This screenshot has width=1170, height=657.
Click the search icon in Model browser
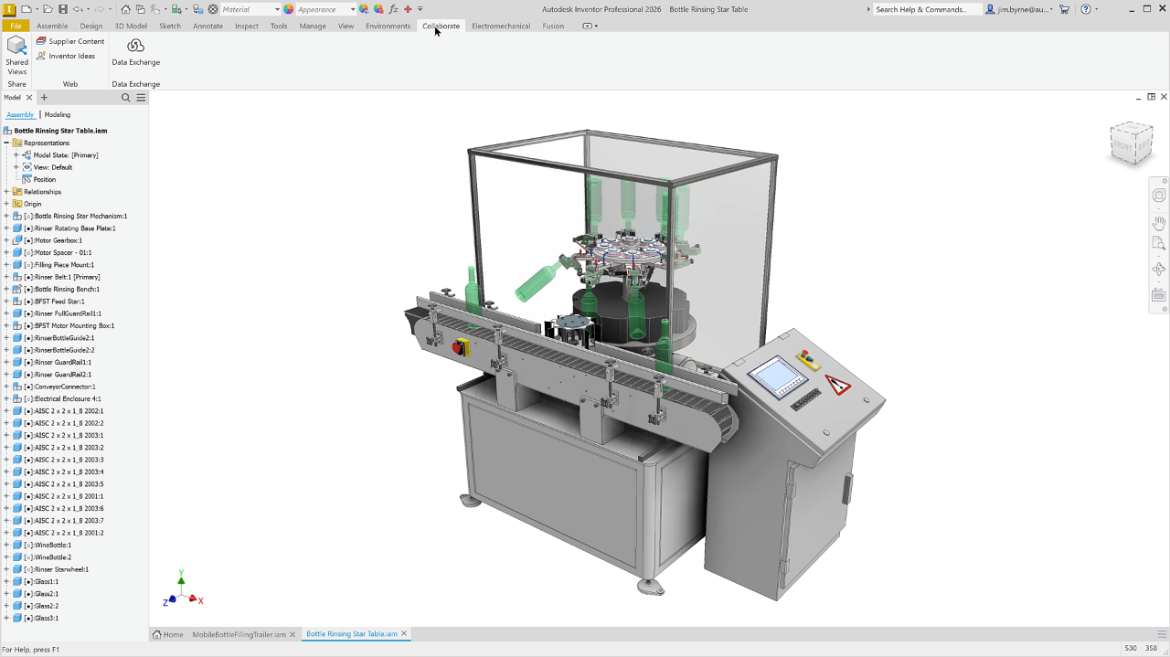pyautogui.click(x=126, y=98)
